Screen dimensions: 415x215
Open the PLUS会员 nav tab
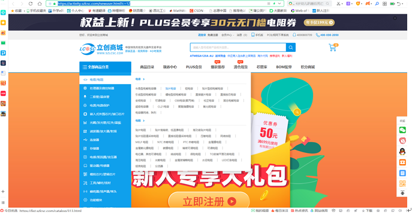click(194, 67)
